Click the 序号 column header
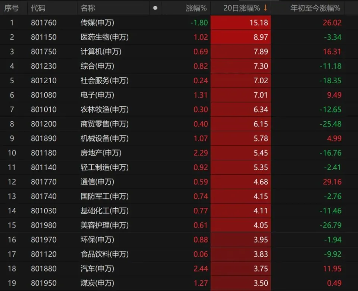The width and height of the screenshot is (358, 291). coord(11,8)
